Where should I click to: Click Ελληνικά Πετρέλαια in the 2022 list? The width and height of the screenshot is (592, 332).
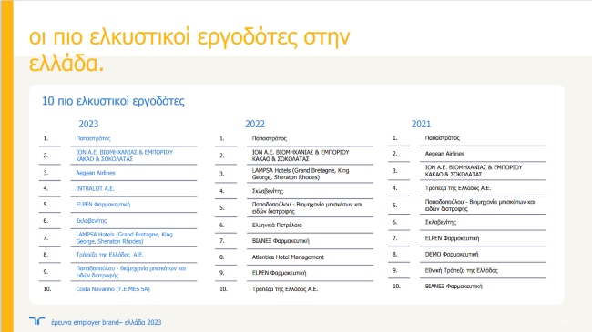tap(277, 226)
